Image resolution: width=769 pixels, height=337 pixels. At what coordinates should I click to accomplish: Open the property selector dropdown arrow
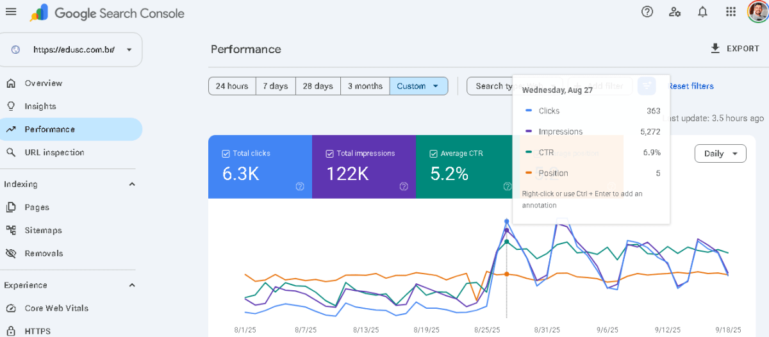129,49
